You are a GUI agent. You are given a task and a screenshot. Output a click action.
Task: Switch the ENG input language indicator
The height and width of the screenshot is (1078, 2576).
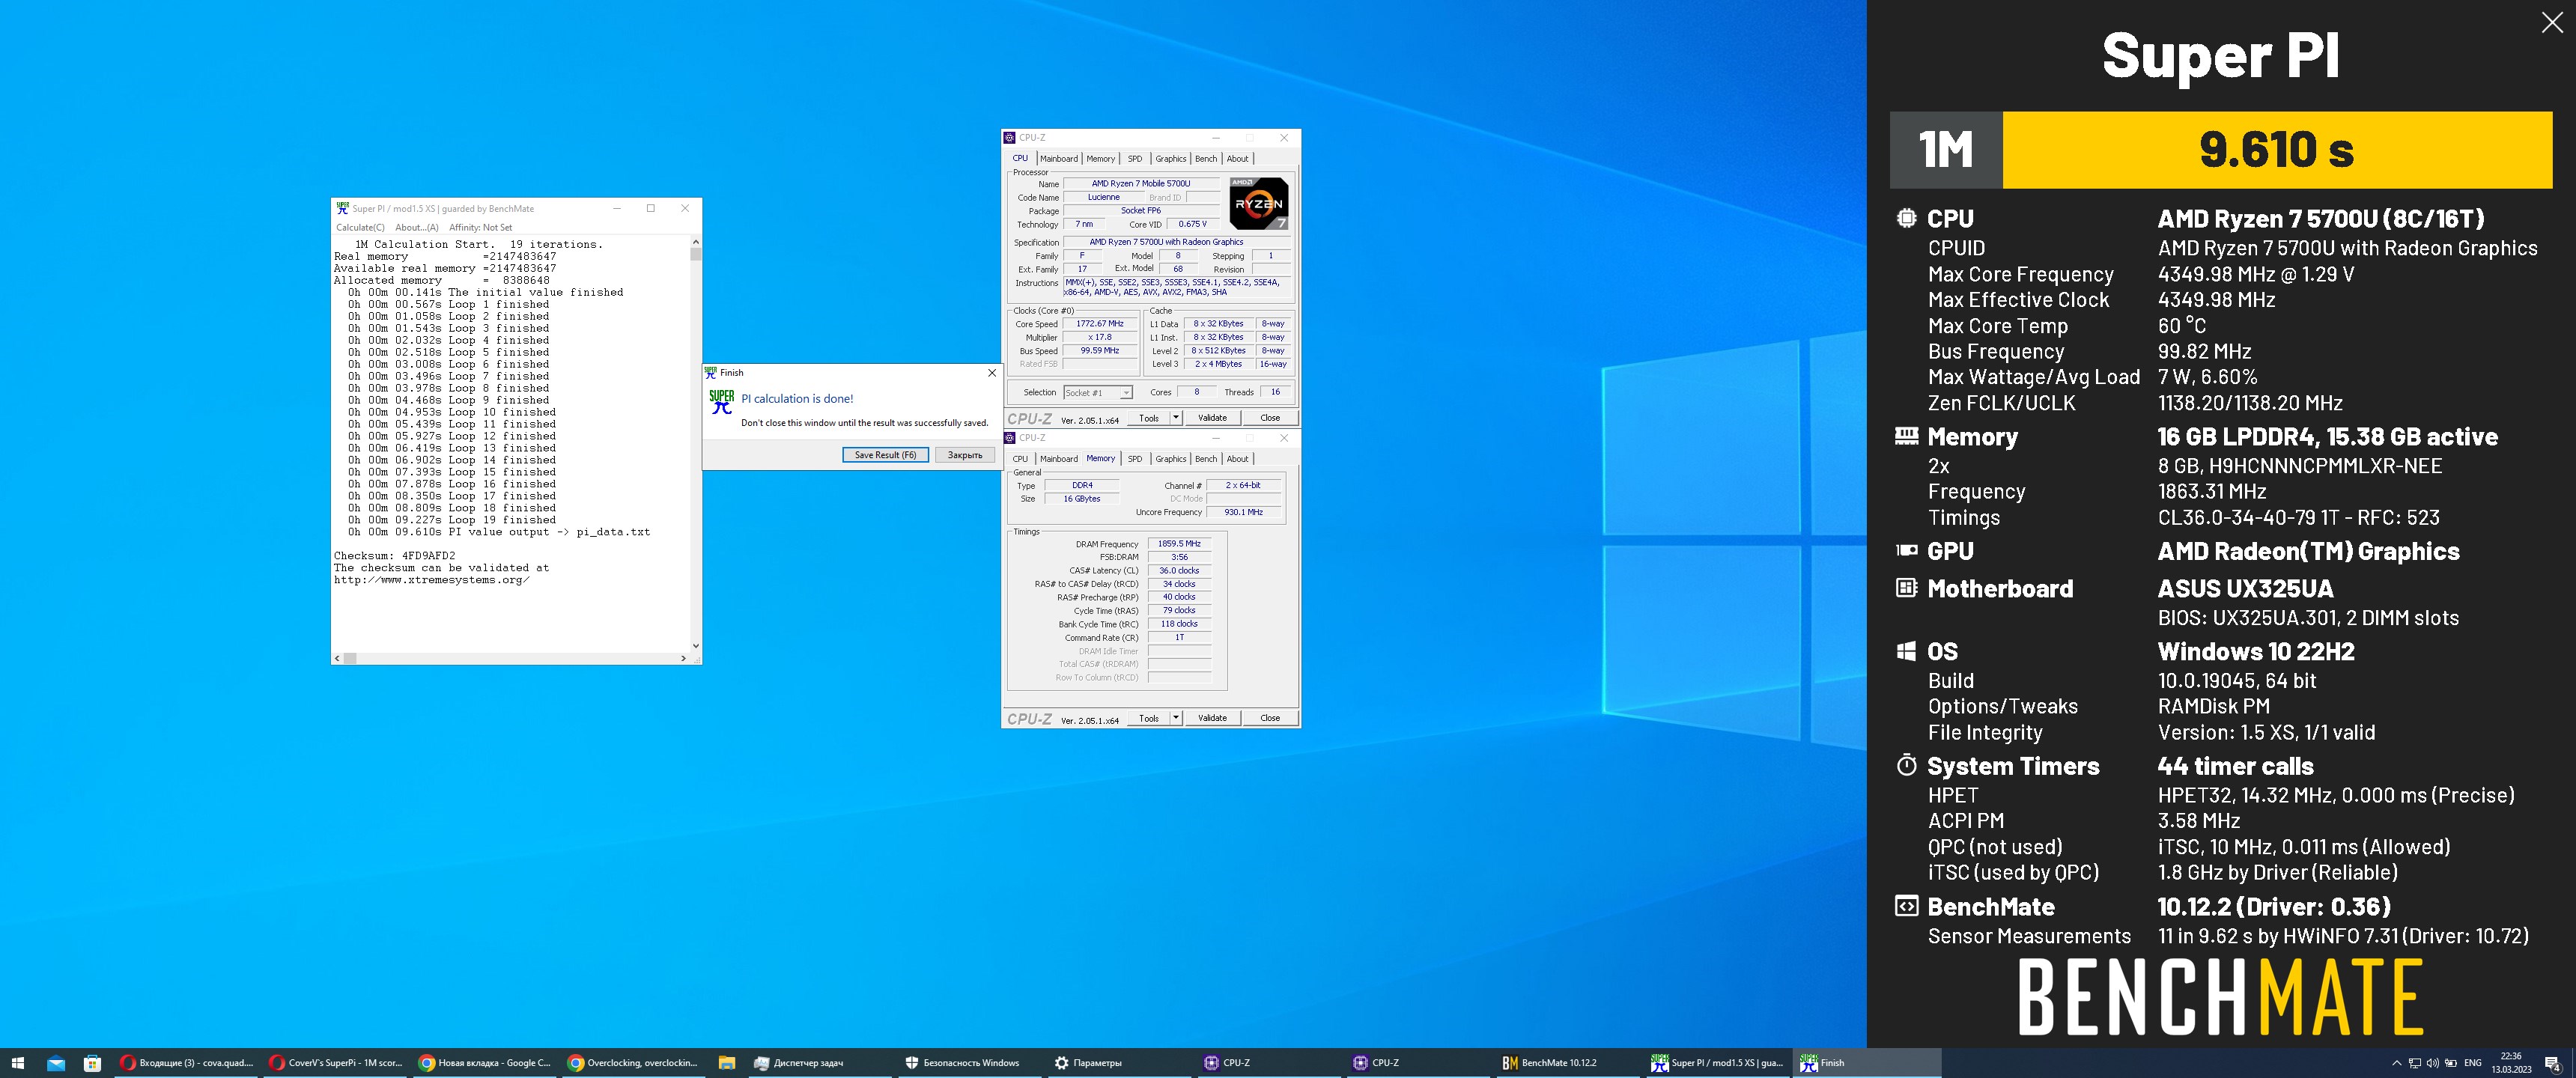point(2473,1063)
